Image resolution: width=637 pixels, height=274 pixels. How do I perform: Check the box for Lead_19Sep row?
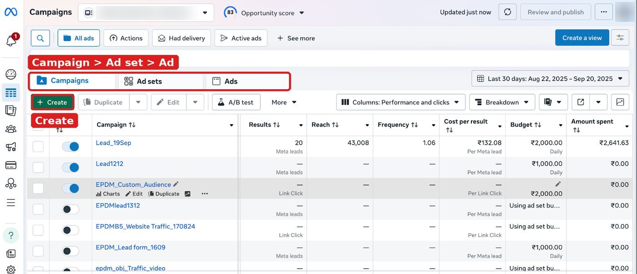38,147
